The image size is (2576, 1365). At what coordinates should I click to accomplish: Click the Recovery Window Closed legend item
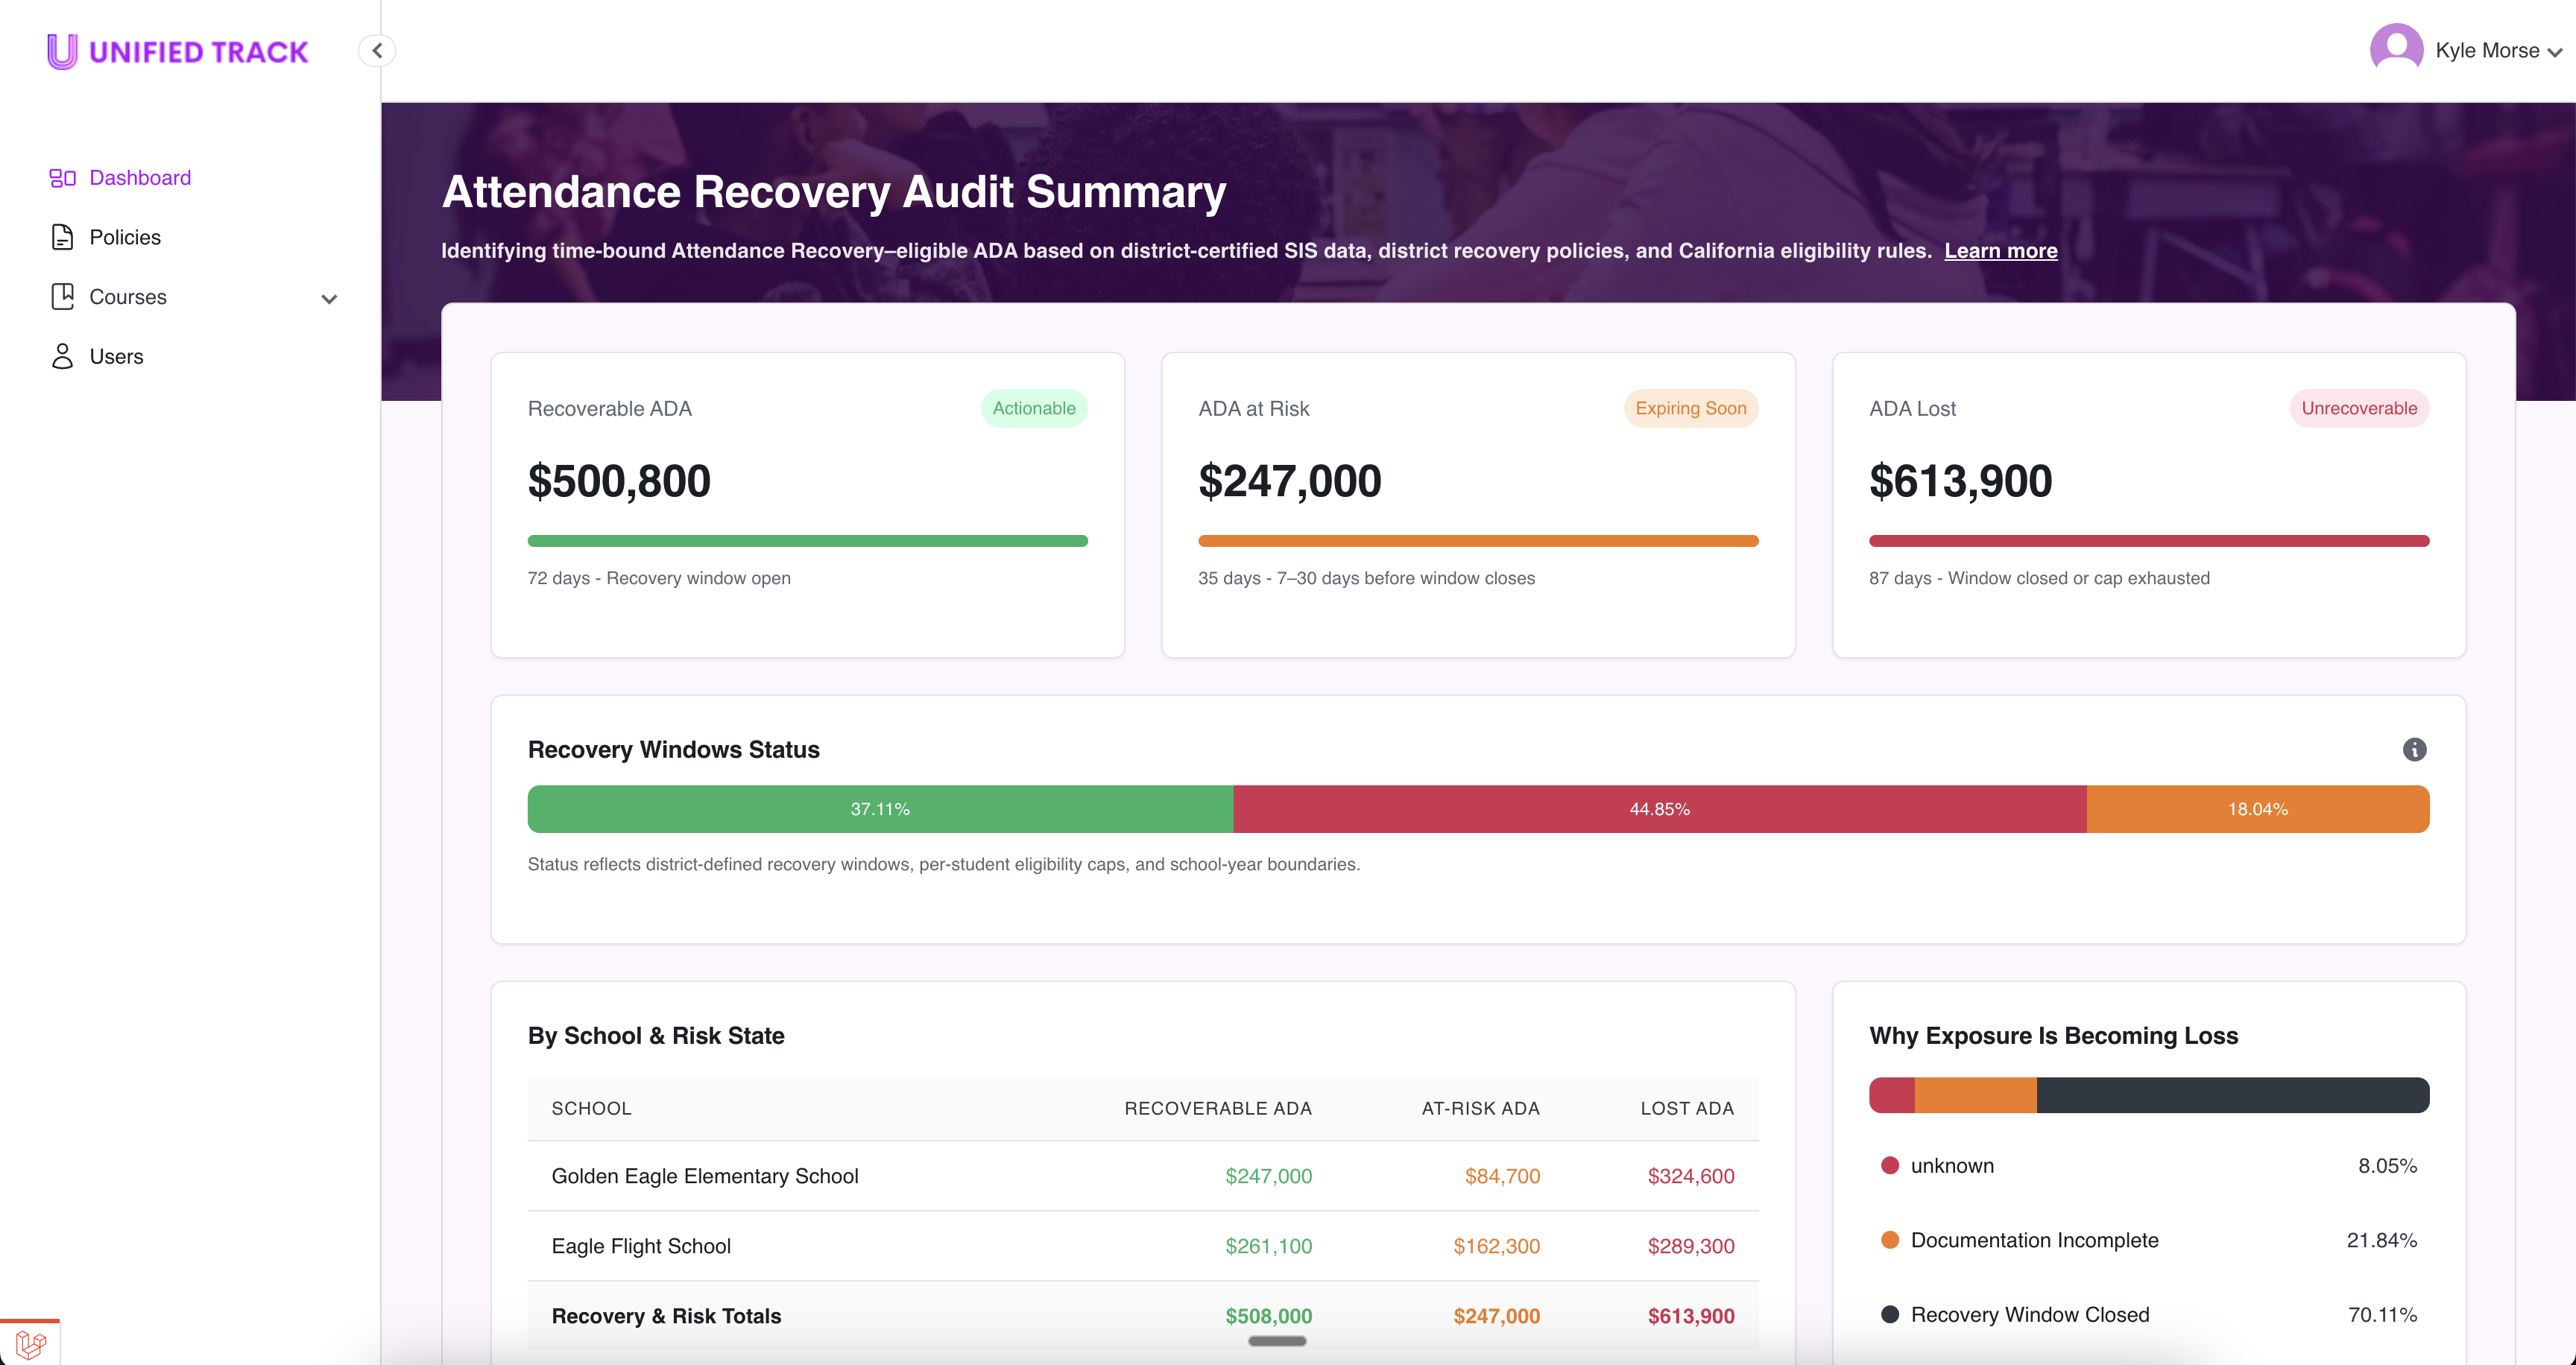(x=2029, y=1315)
